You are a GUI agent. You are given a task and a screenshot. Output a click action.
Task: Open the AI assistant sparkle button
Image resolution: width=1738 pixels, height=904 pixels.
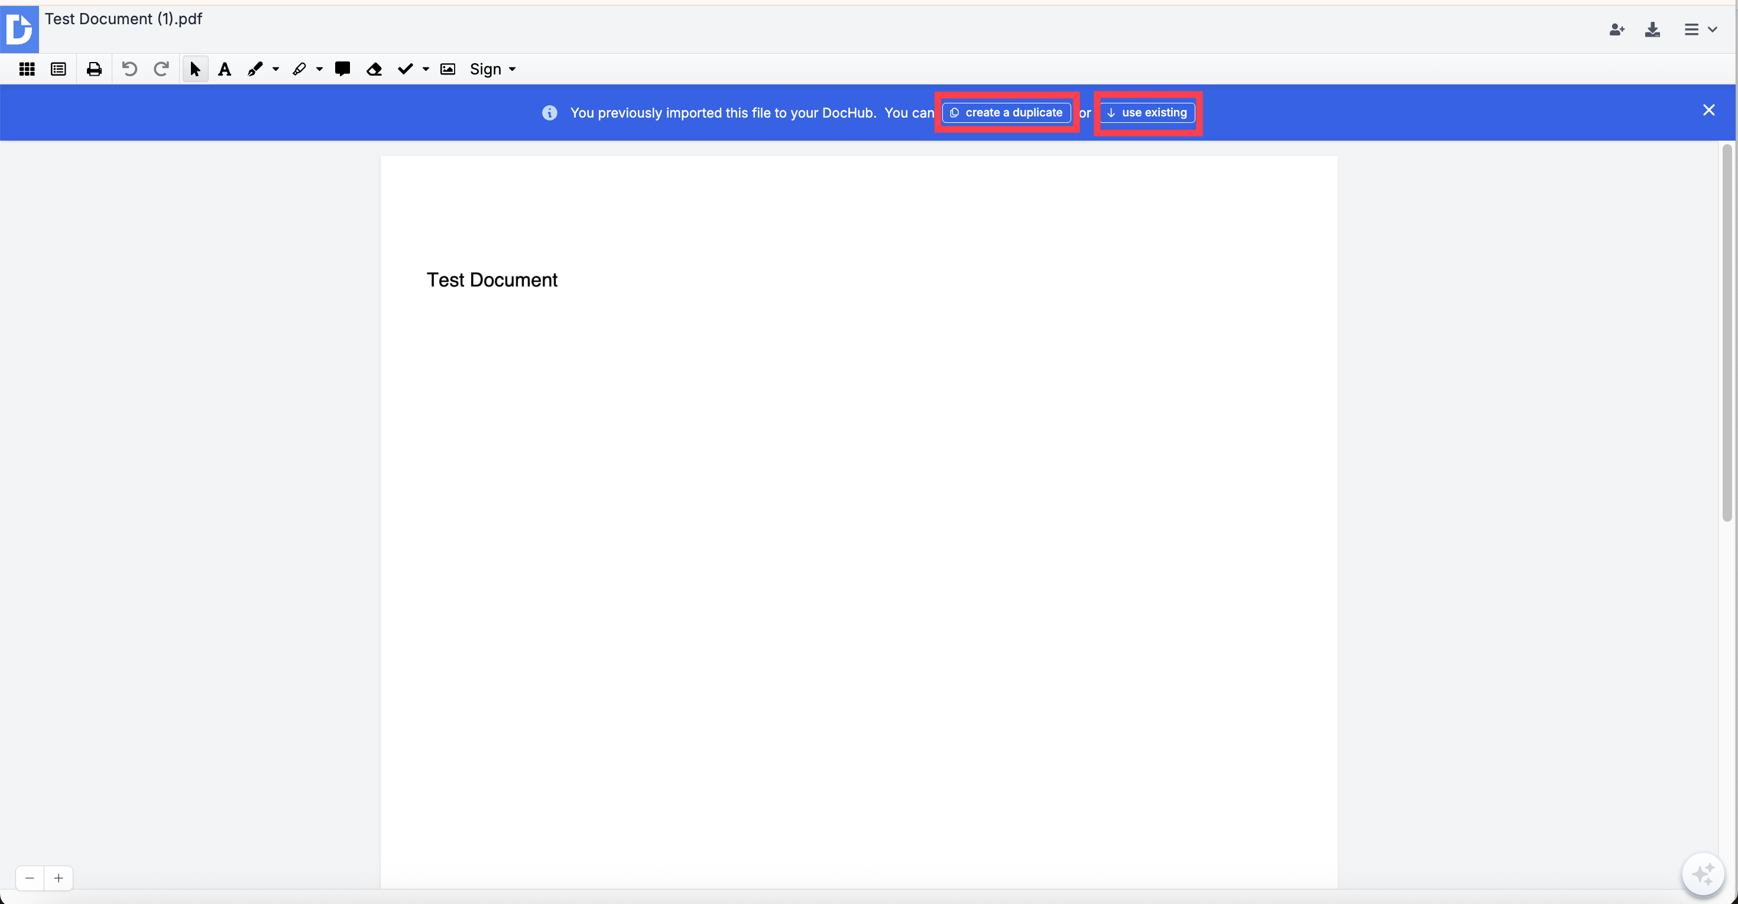coord(1703,874)
